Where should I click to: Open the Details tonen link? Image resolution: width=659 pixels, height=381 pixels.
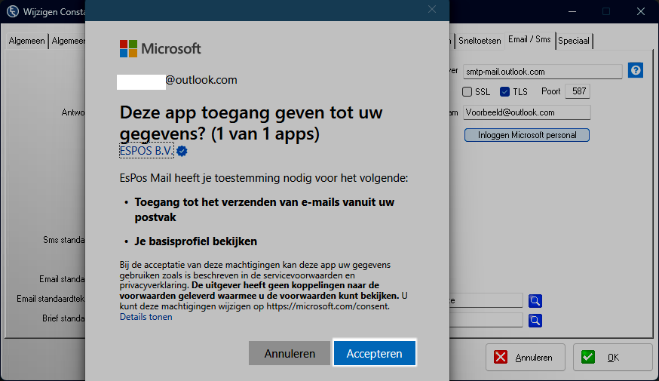[x=146, y=317]
